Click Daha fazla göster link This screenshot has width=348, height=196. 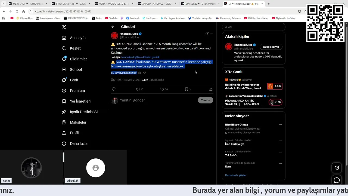(x=236, y=175)
